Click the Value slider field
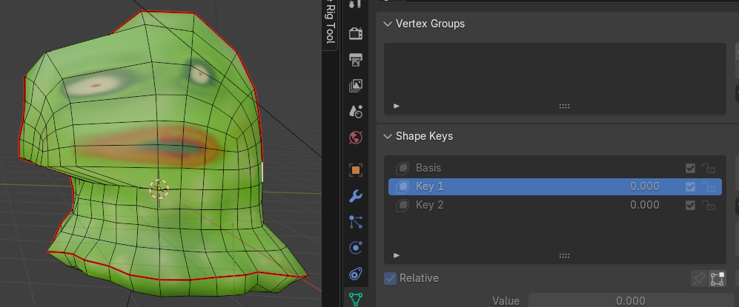The height and width of the screenshot is (307, 739). pyautogui.click(x=631, y=300)
